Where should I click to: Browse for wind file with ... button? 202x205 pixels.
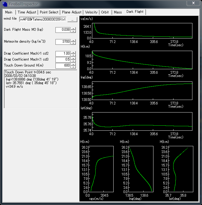pyautogui.click(x=72, y=20)
